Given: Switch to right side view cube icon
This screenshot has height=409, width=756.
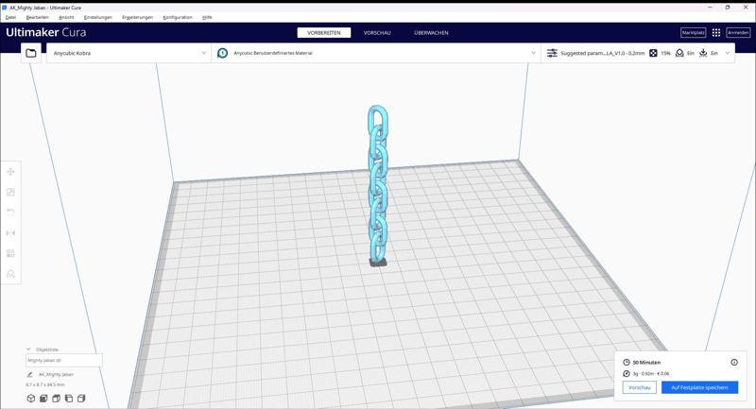Looking at the screenshot, I should pyautogui.click(x=81, y=399).
